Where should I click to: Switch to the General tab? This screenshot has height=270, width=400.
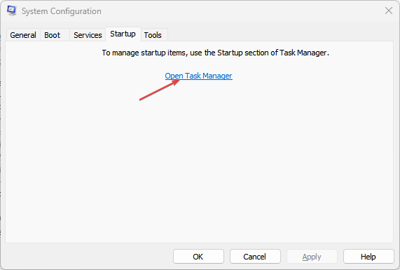[23, 35]
